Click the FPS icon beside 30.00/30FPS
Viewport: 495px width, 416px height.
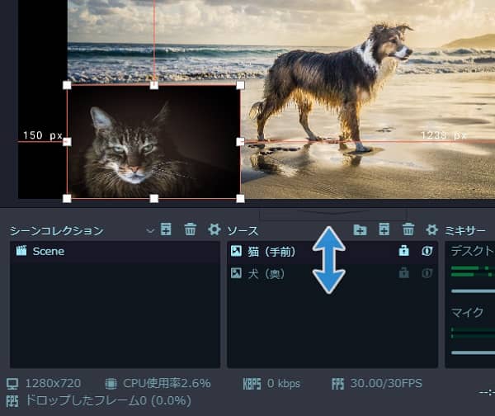(x=337, y=384)
